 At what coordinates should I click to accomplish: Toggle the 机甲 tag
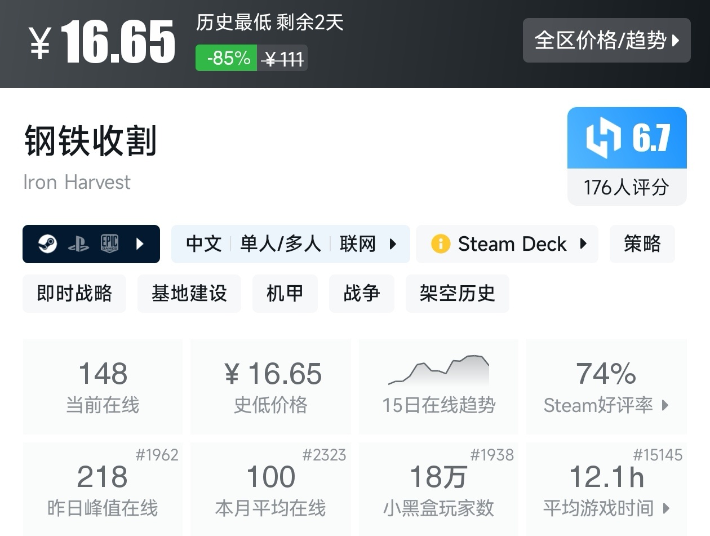(x=285, y=293)
